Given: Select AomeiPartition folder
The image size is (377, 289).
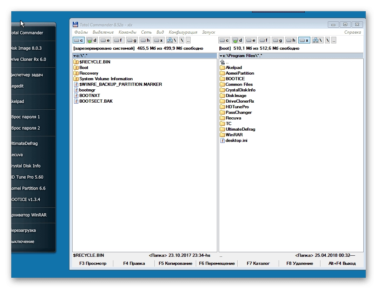Looking at the screenshot, I should click(237, 73).
